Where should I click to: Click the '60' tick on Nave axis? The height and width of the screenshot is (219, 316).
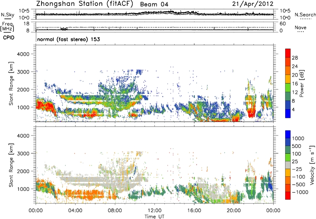(x=282, y=24)
